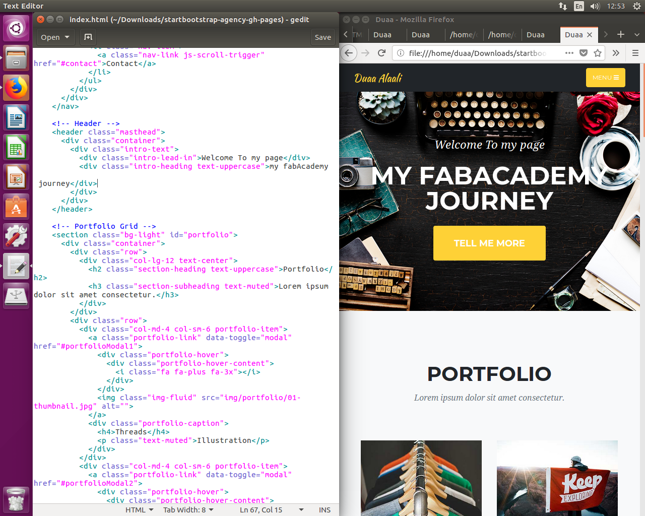Viewport: 645px width, 516px height.
Task: Go forward in Firefox
Action: point(365,53)
